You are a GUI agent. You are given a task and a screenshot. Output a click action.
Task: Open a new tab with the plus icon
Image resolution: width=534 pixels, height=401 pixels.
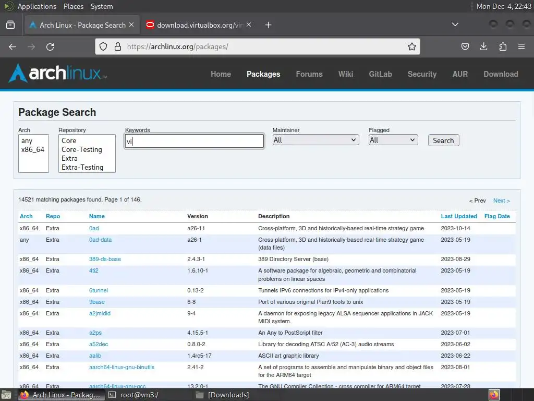[269, 25]
